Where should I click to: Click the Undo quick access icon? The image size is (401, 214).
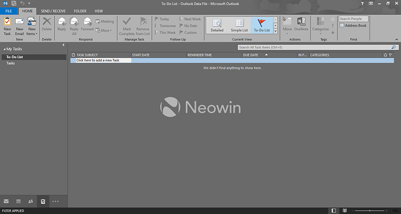[x=22, y=3]
